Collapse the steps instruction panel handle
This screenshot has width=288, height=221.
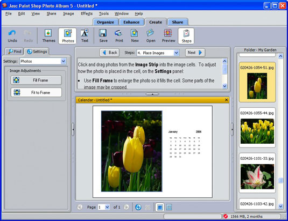coord(152,94)
